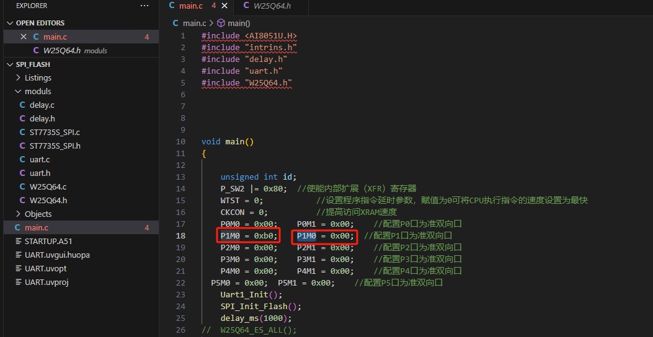
Task: Click the C icon beside ST7735S_SPI.c
Action: [22, 133]
